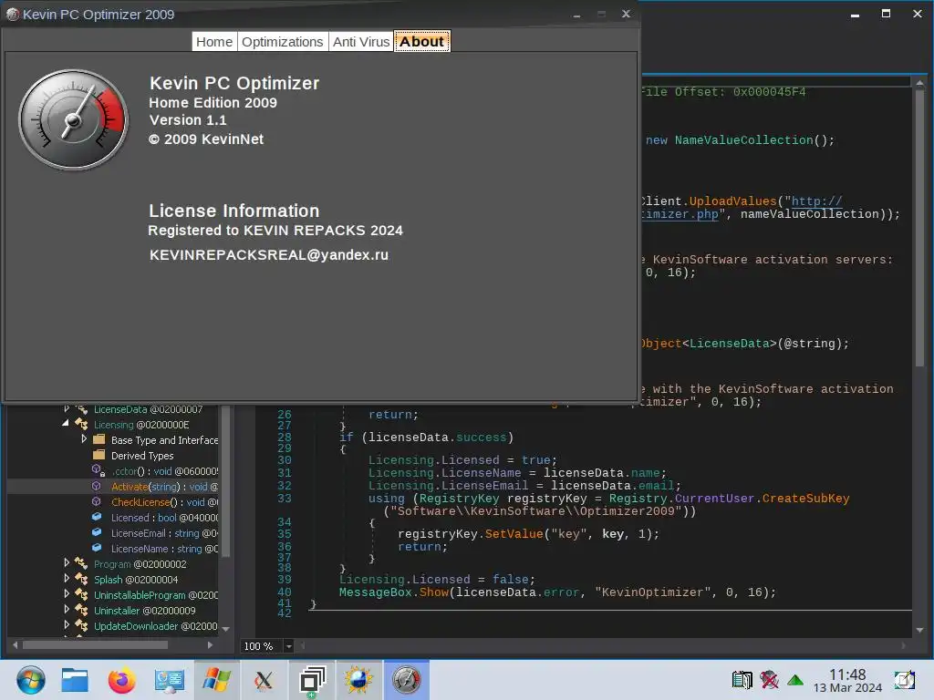Click the tree scroll-right arrow
This screenshot has width=934, height=700.
click(211, 644)
